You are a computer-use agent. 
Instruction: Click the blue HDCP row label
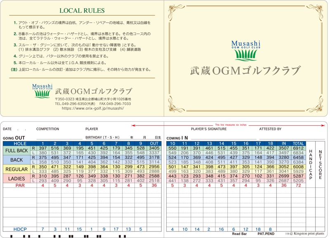20,229
